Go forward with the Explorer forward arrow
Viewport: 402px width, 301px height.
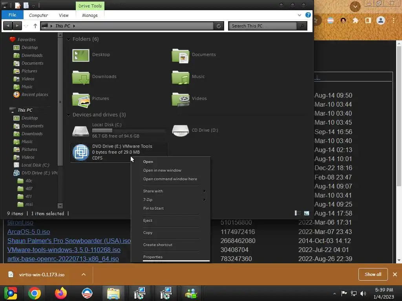(x=17, y=25)
